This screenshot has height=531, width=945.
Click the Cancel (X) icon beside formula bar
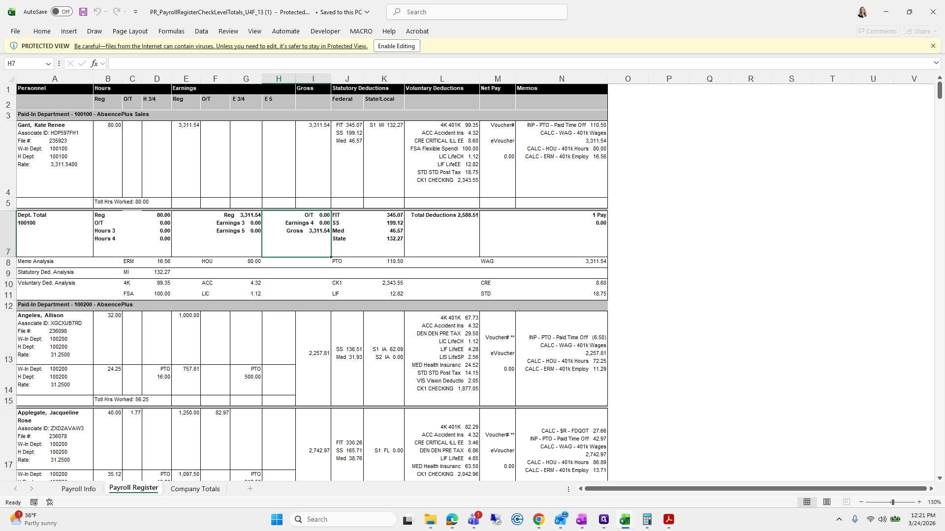click(70, 63)
